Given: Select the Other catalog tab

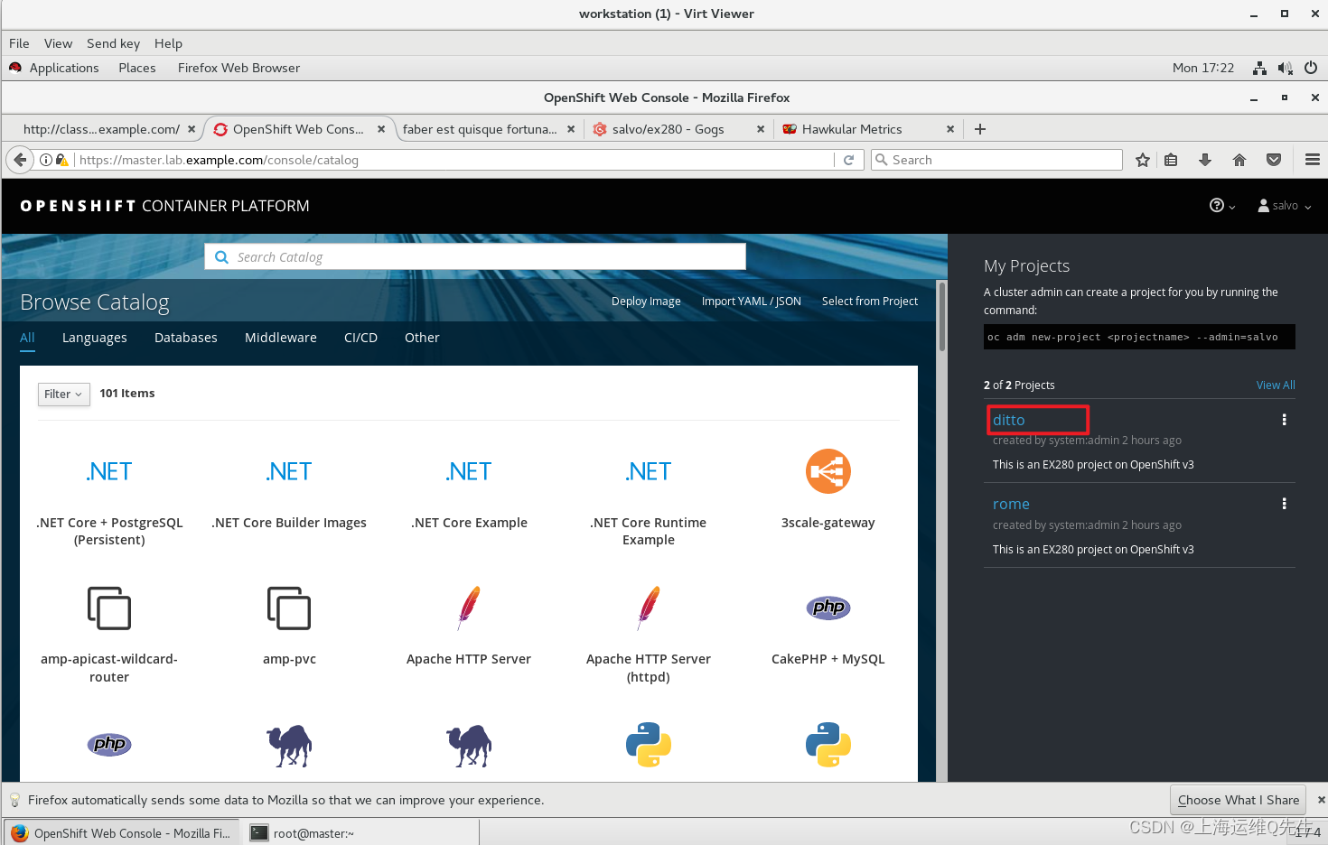Looking at the screenshot, I should tap(422, 338).
